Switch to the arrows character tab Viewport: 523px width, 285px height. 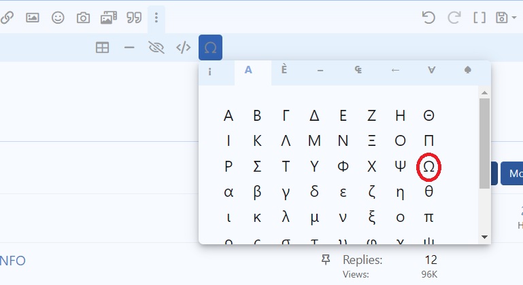click(394, 71)
